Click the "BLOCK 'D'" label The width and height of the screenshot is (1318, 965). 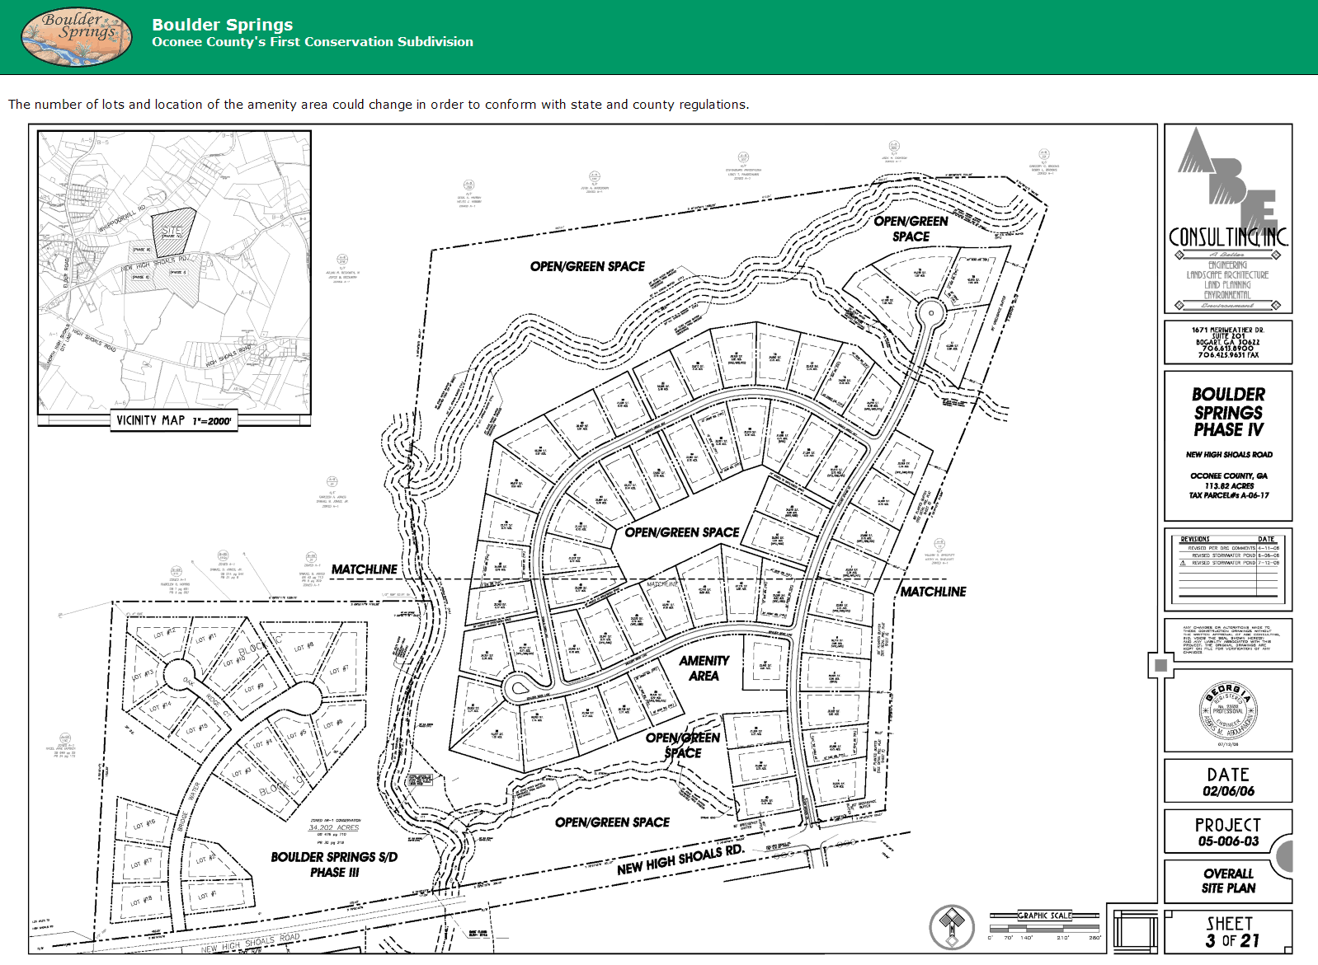[281, 785]
